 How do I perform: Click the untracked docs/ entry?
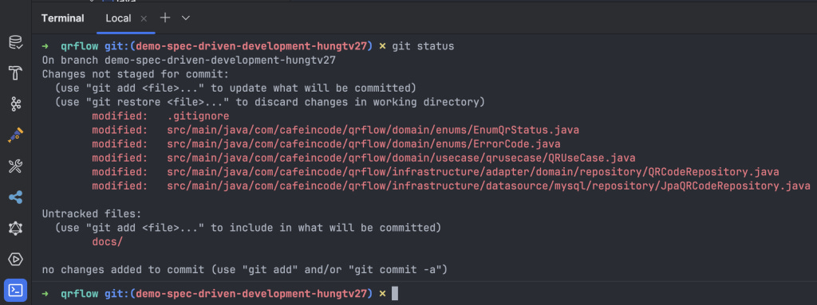coord(108,241)
